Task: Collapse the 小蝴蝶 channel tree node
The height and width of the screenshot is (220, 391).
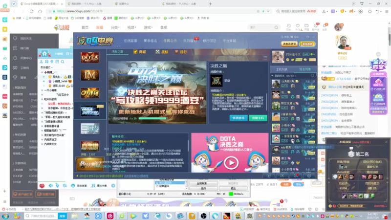Action: [x=42, y=72]
